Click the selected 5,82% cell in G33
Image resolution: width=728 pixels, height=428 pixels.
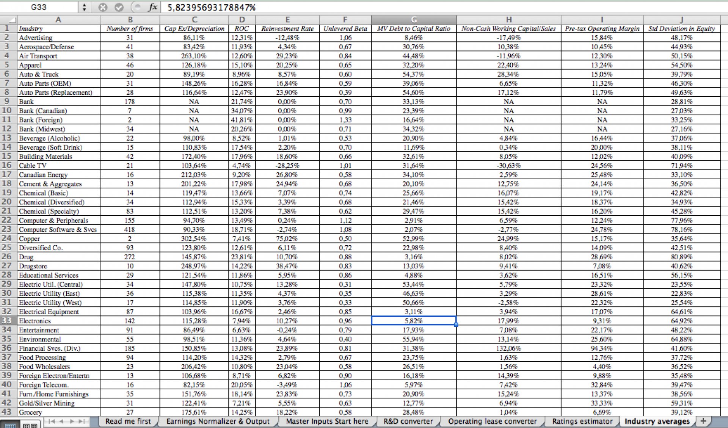tap(414, 321)
